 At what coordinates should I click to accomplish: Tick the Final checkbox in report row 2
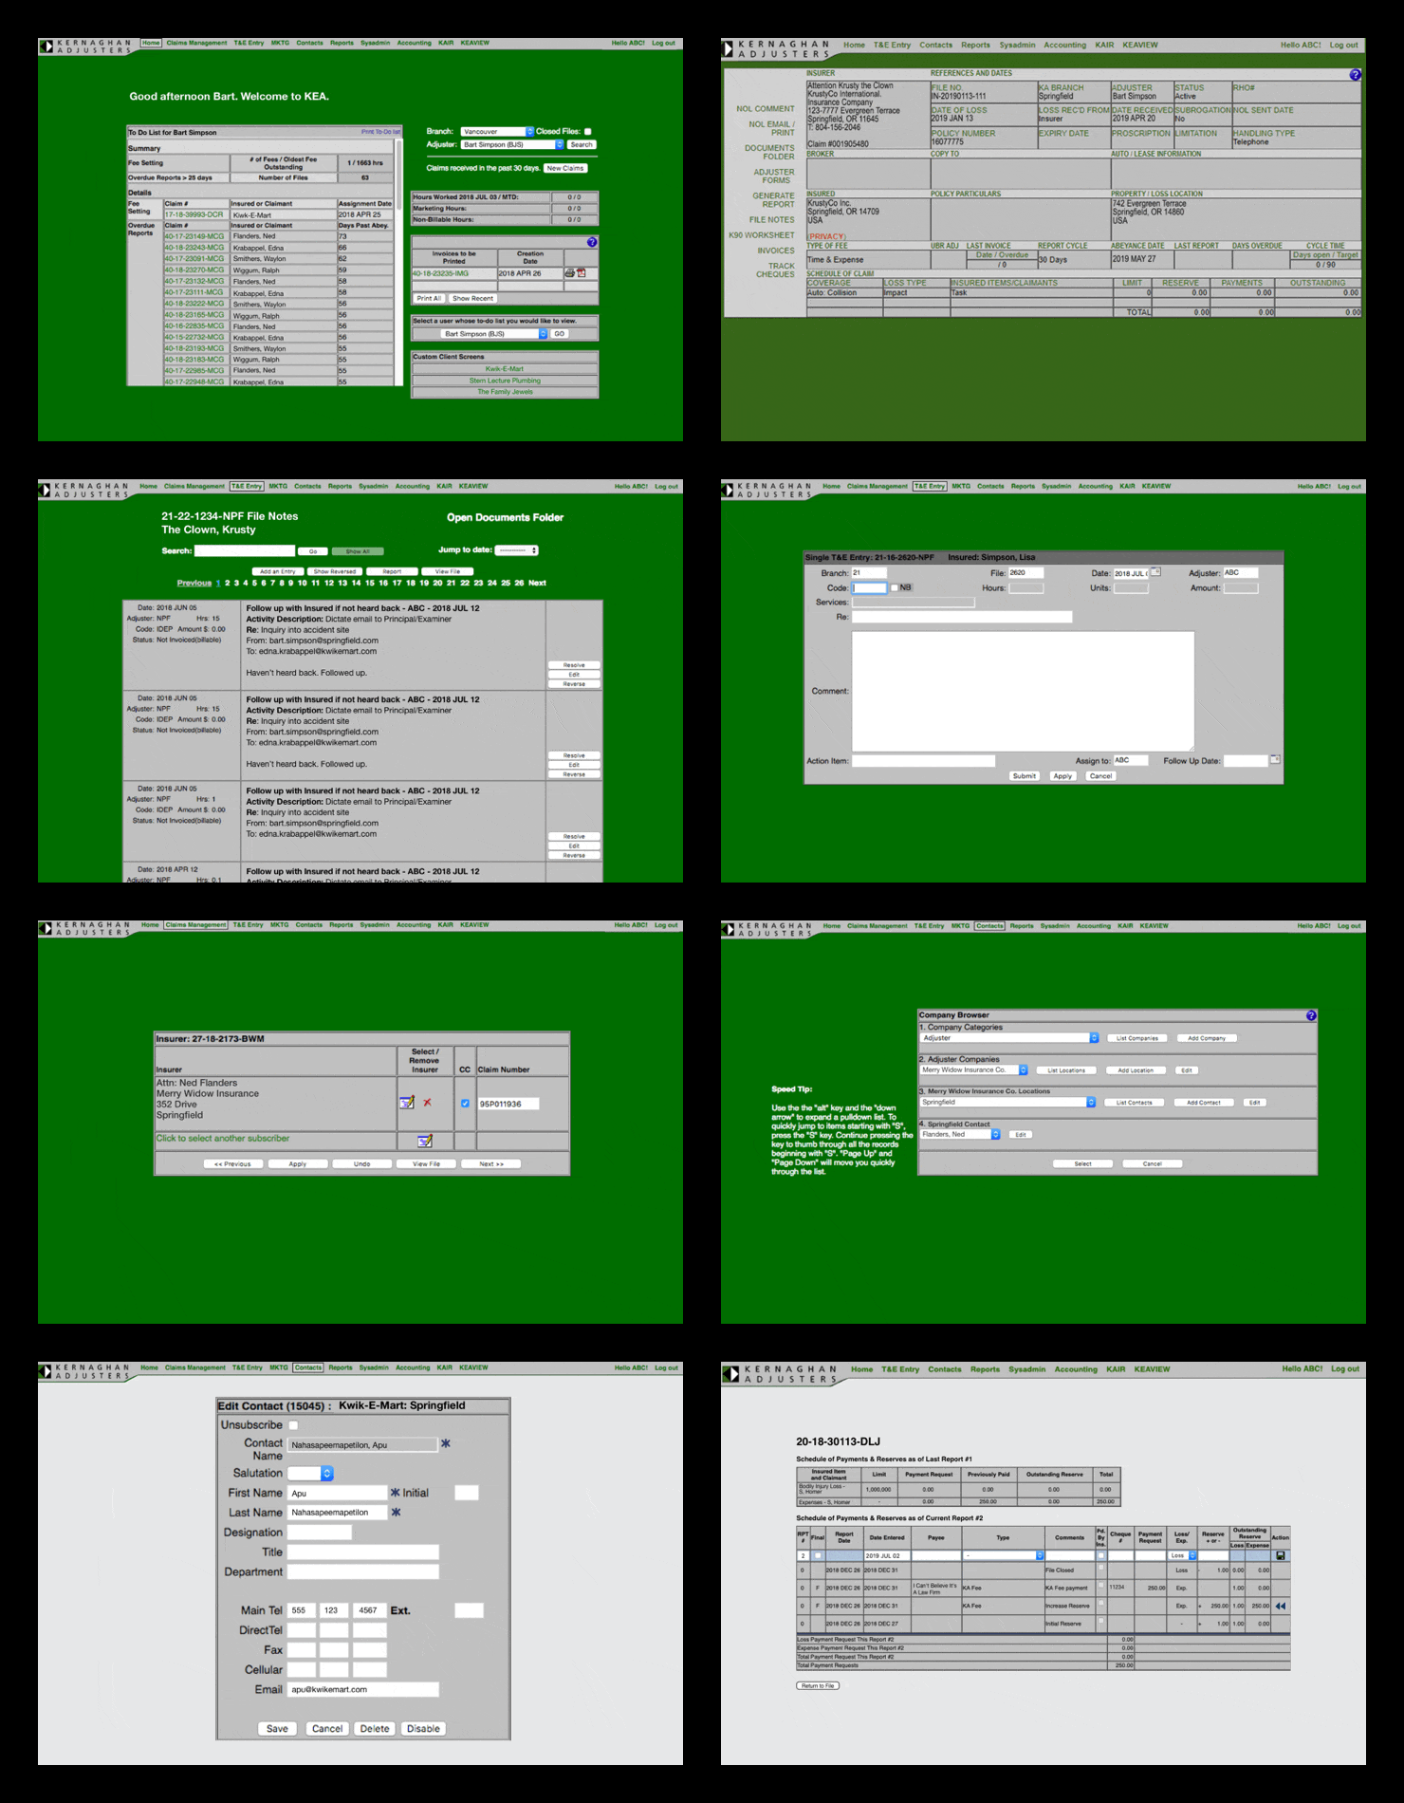coord(818,1555)
